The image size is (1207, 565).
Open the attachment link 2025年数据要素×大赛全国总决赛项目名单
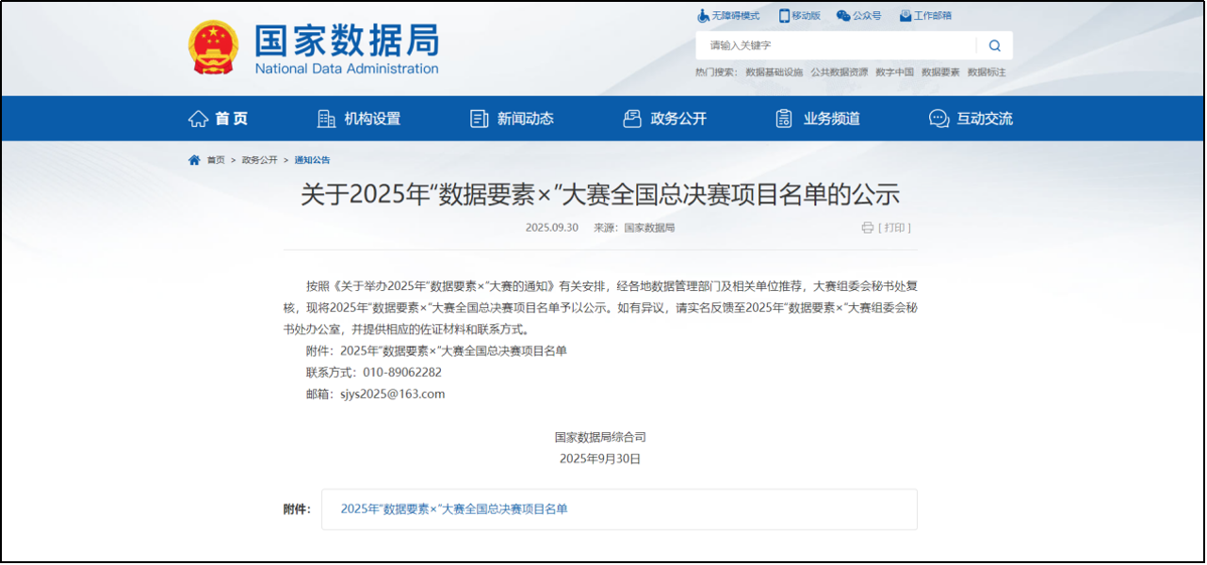(454, 509)
